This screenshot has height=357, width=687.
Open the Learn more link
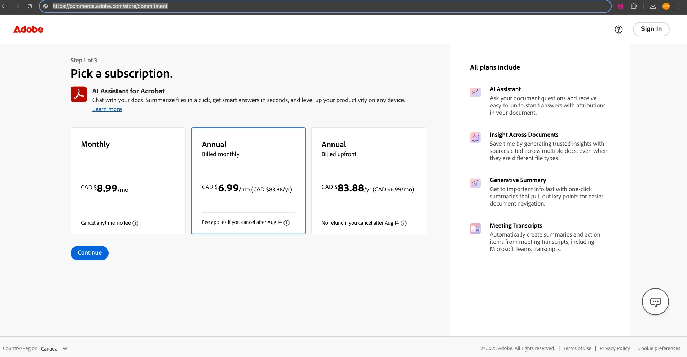107,109
